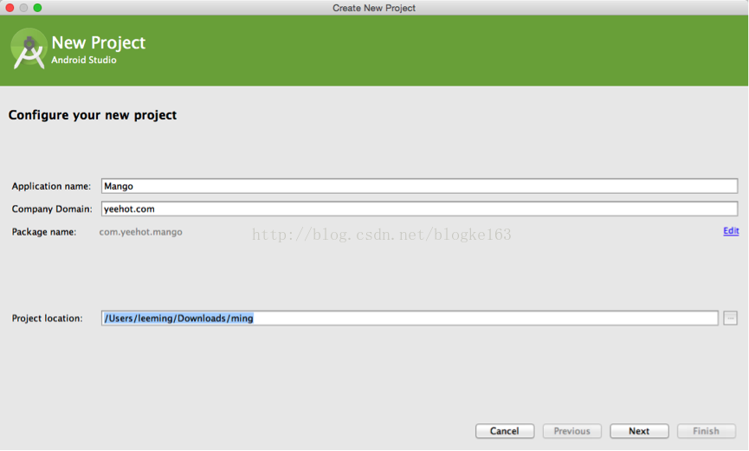749x451 pixels.
Task: Click the Next button
Action: coord(639,431)
